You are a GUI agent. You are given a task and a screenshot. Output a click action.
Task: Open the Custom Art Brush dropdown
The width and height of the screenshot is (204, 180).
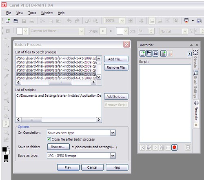[82, 31]
